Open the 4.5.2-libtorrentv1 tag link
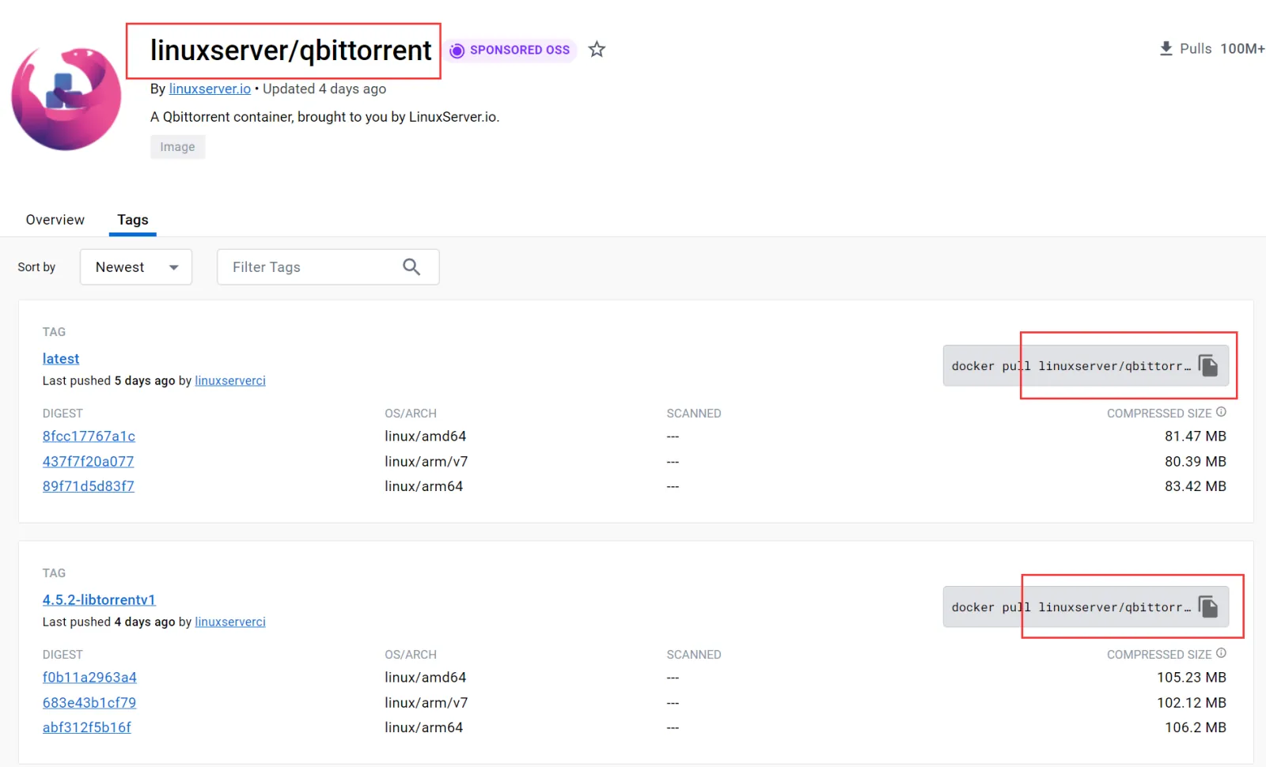Viewport: 1266px width, 767px height. point(99,599)
